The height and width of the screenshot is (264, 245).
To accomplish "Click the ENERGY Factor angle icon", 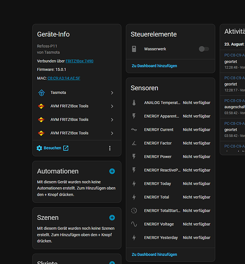I will click(134, 143).
